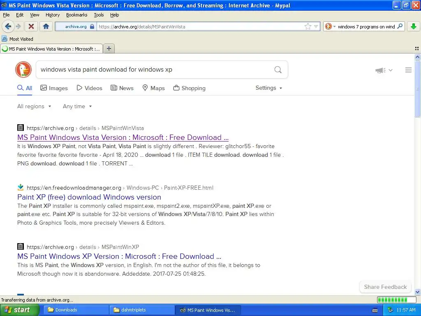
Task: Expand the Settings dropdown
Action: point(269,88)
